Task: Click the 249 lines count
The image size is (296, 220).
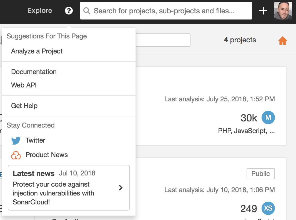Action: 249,209
